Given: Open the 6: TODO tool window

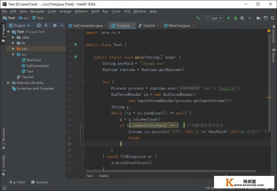Looking at the screenshot, I should [17, 182].
